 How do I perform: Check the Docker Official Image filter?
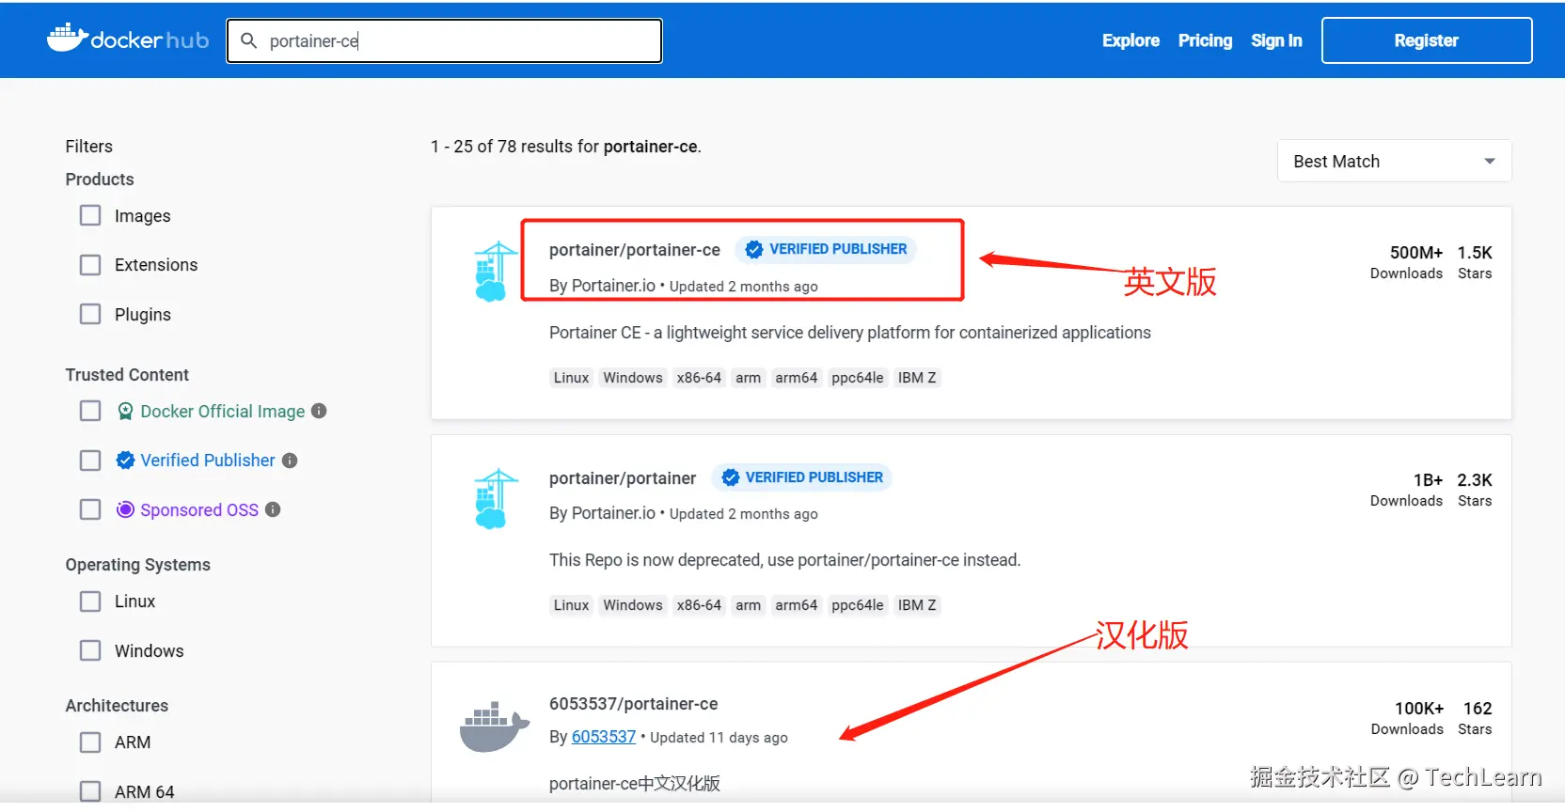pos(90,411)
